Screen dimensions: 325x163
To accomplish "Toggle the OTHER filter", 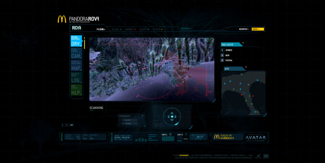I will coord(144,30).
